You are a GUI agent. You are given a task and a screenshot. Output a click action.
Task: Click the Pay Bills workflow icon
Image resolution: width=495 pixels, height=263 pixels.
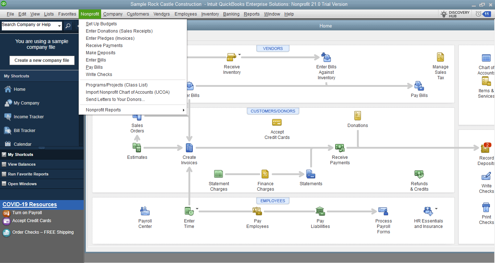(x=419, y=86)
